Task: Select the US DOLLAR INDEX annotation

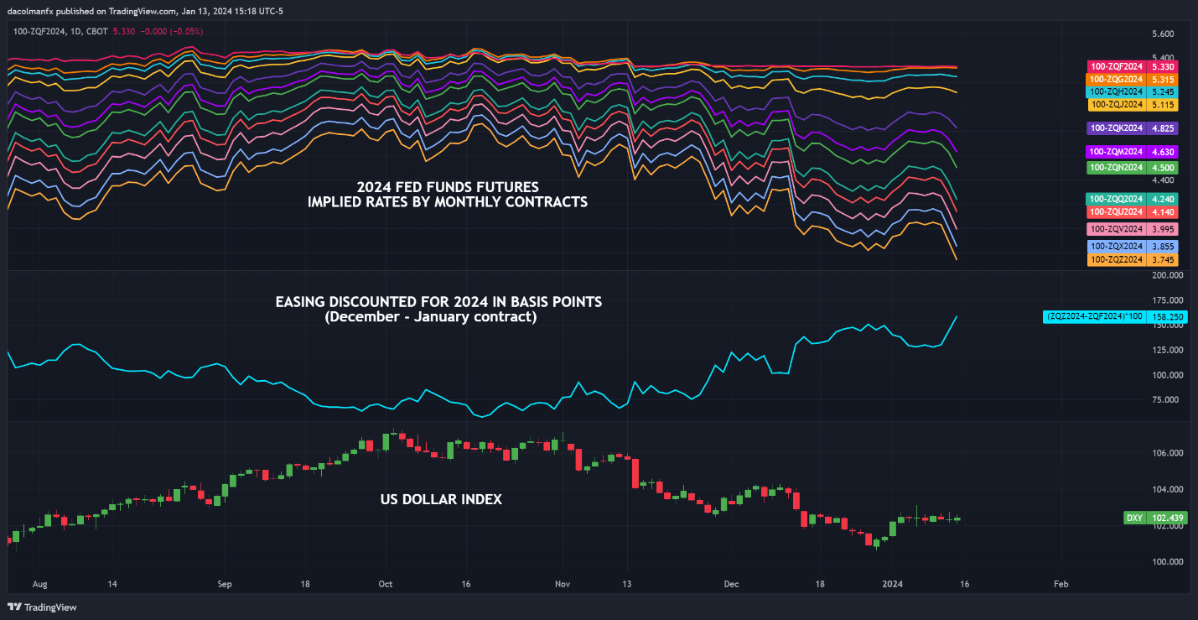Action: (441, 499)
